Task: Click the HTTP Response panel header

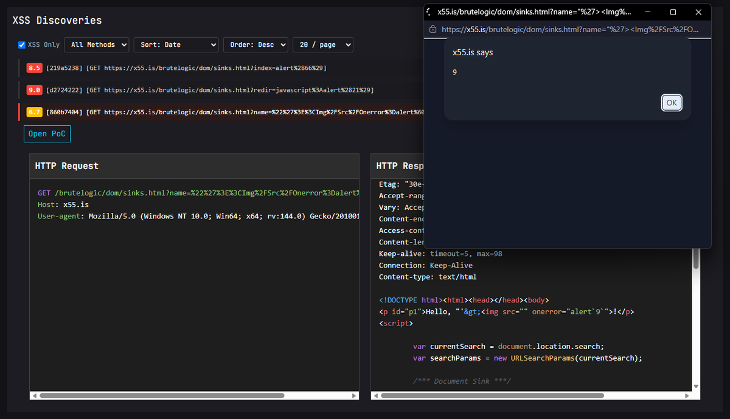Action: (397, 166)
